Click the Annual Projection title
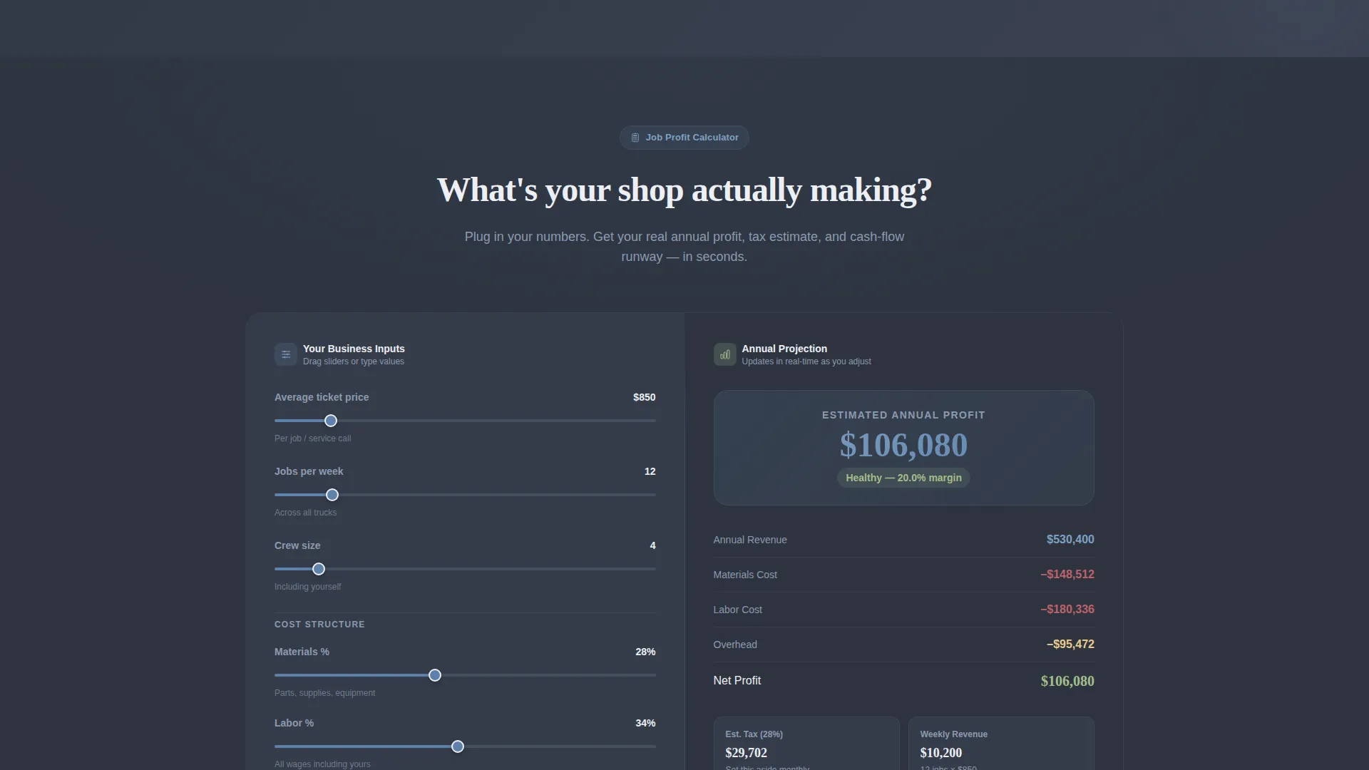The image size is (1369, 770). click(784, 349)
